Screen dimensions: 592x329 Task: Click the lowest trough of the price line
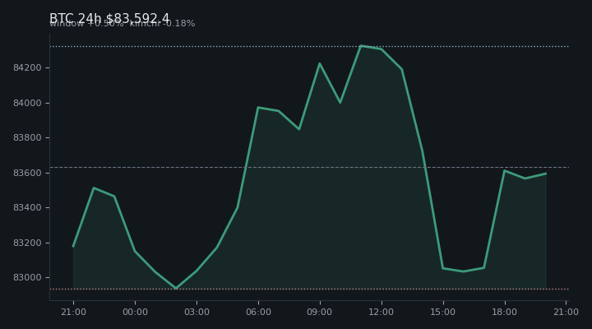coord(176,288)
